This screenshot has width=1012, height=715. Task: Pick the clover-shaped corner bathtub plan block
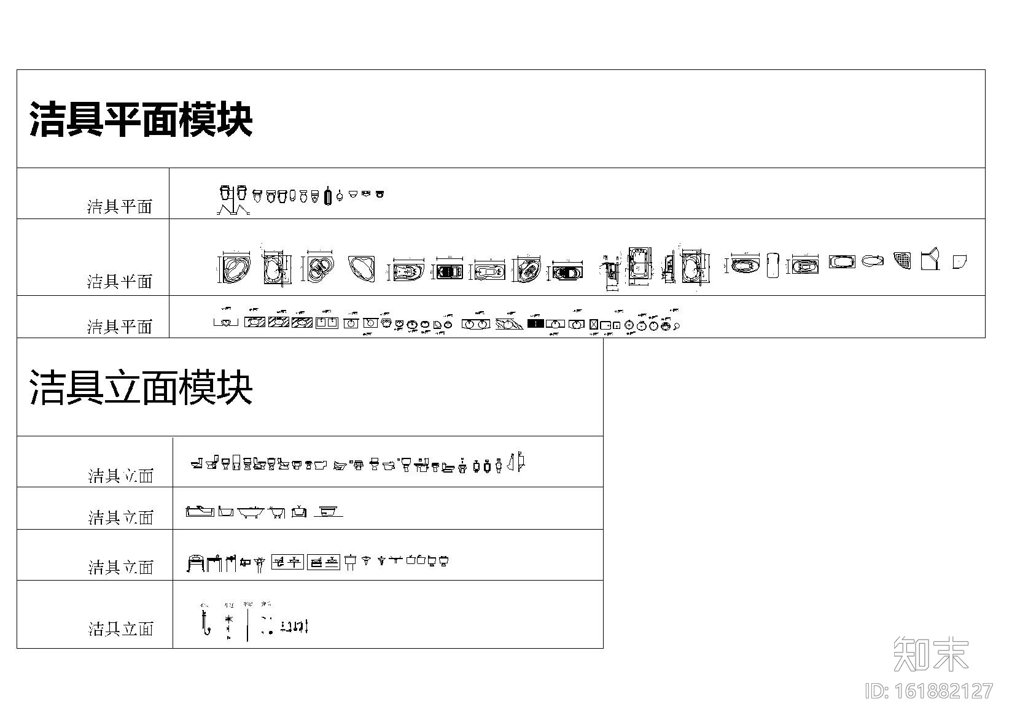click(x=318, y=268)
